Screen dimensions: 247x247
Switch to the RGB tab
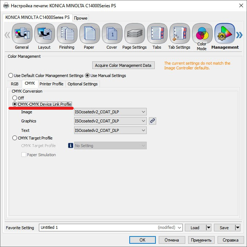click(x=15, y=84)
